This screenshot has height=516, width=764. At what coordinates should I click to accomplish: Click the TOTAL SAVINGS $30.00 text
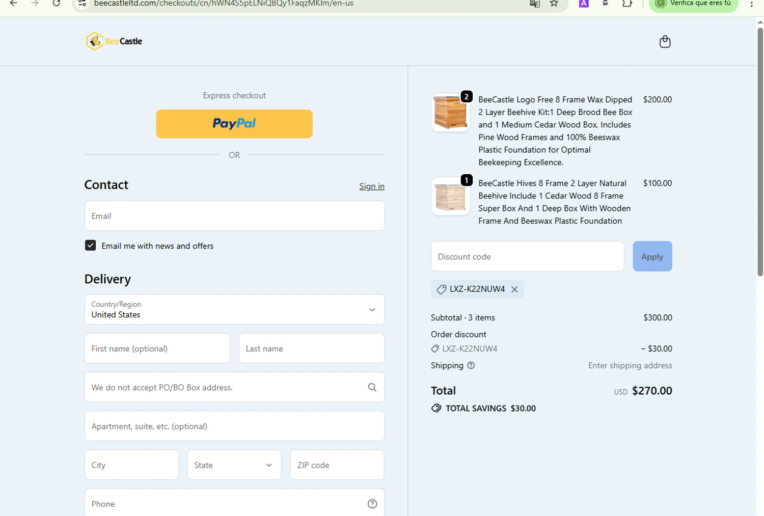(490, 409)
